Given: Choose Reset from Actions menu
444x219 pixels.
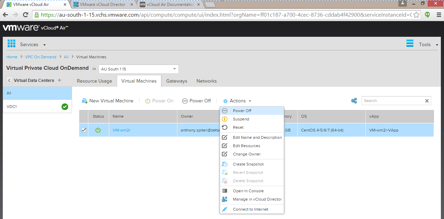Looking at the screenshot, I should [x=252, y=127].
